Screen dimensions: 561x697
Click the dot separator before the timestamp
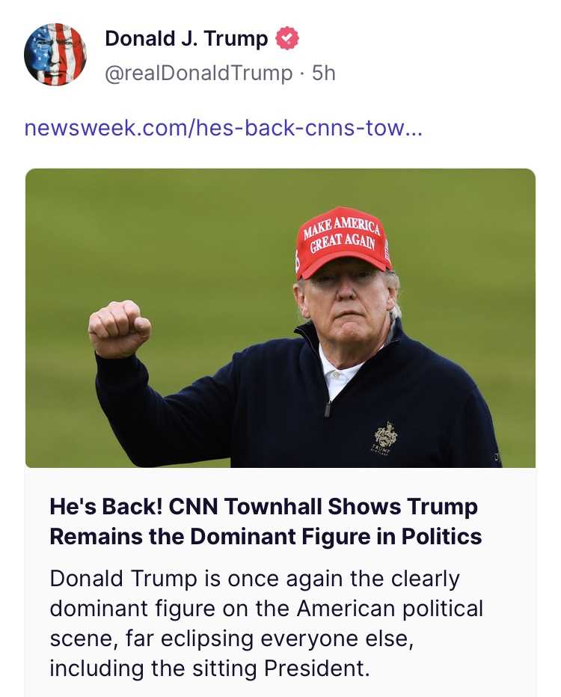point(302,73)
